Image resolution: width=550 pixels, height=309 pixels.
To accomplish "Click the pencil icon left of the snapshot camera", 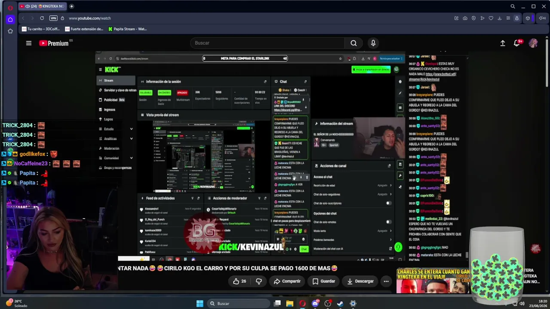I will (x=456, y=18).
